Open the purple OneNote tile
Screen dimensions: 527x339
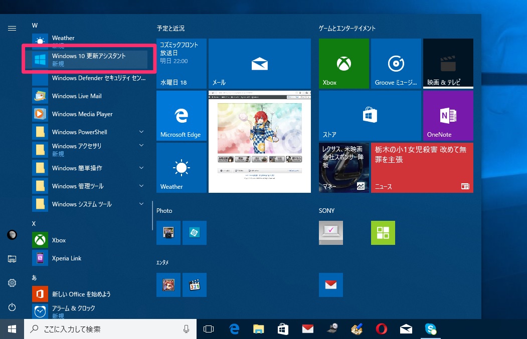tap(448, 116)
